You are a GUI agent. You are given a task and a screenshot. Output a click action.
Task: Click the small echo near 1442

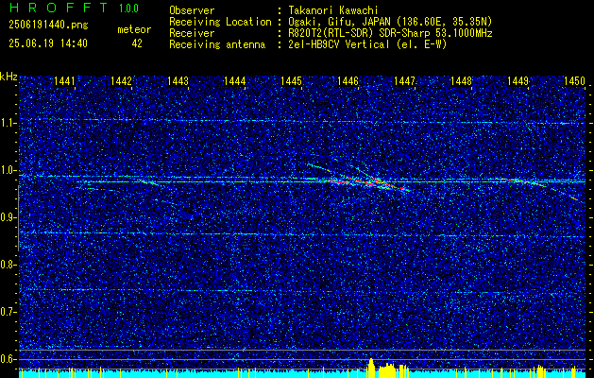pyautogui.click(x=150, y=182)
